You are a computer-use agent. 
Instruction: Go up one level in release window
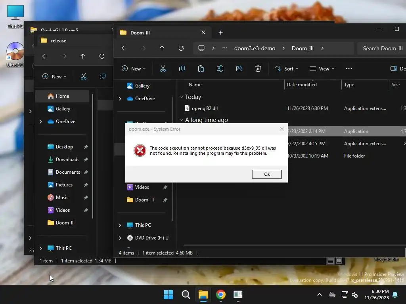click(x=82, y=56)
